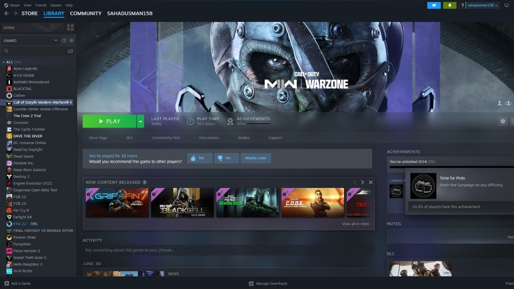Image resolution: width=514 pixels, height=289 pixels.
Task: Click the HOME sidebar button
Action: pyautogui.click(x=32, y=28)
